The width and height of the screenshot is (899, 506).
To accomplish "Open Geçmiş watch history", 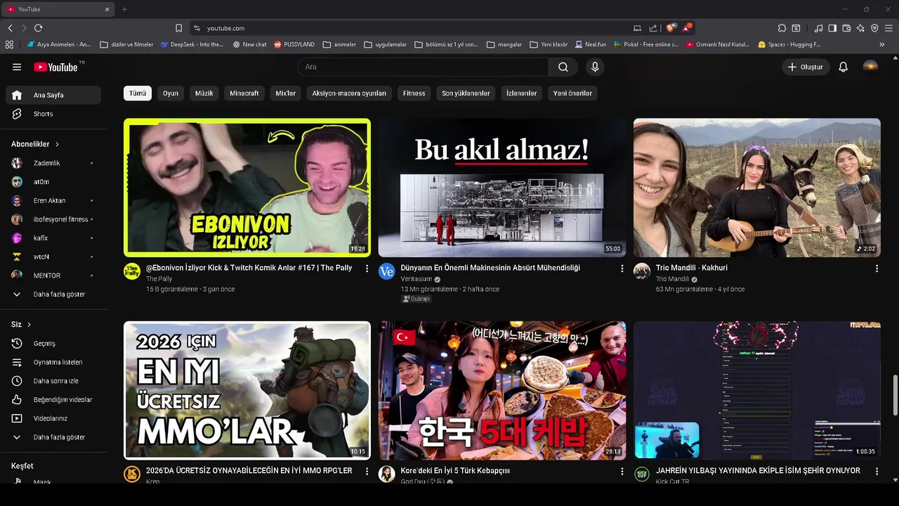I will tap(53, 344).
